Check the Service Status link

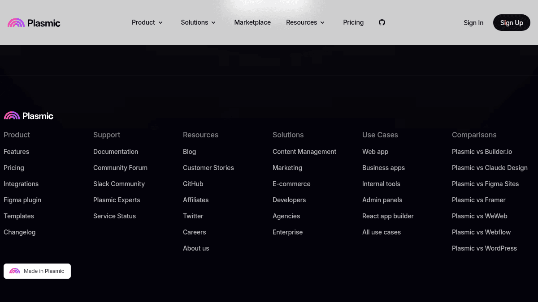click(114, 216)
